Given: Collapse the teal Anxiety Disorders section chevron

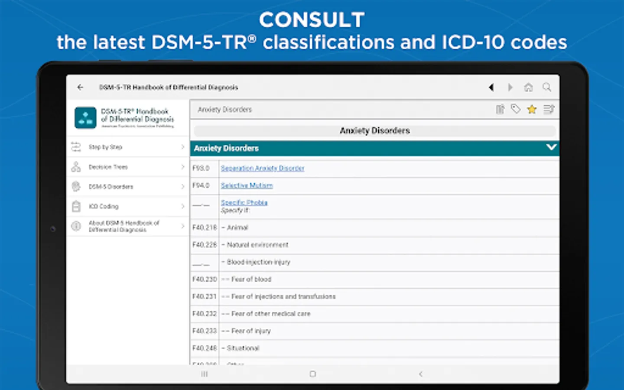Looking at the screenshot, I should (551, 147).
